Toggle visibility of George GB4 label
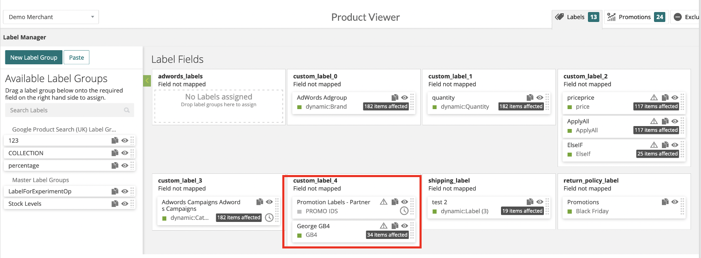This screenshot has width=701, height=258. coord(405,226)
